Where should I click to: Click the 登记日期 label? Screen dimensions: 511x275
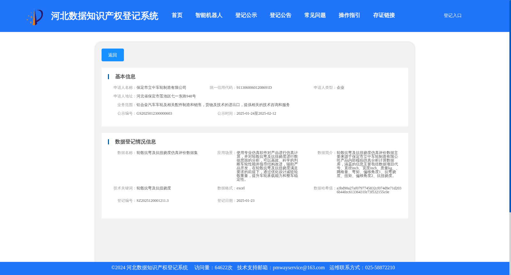227,201
